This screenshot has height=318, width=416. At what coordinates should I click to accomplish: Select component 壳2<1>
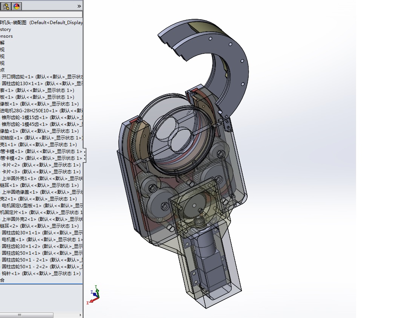tap(38, 199)
